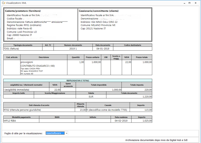Open the AssoSoftware stylesheet dropdown

point(57,133)
